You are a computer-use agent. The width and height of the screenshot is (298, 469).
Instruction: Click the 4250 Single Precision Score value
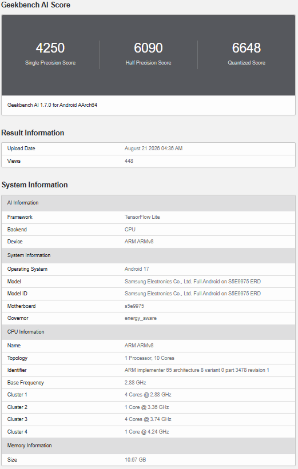tap(50, 48)
